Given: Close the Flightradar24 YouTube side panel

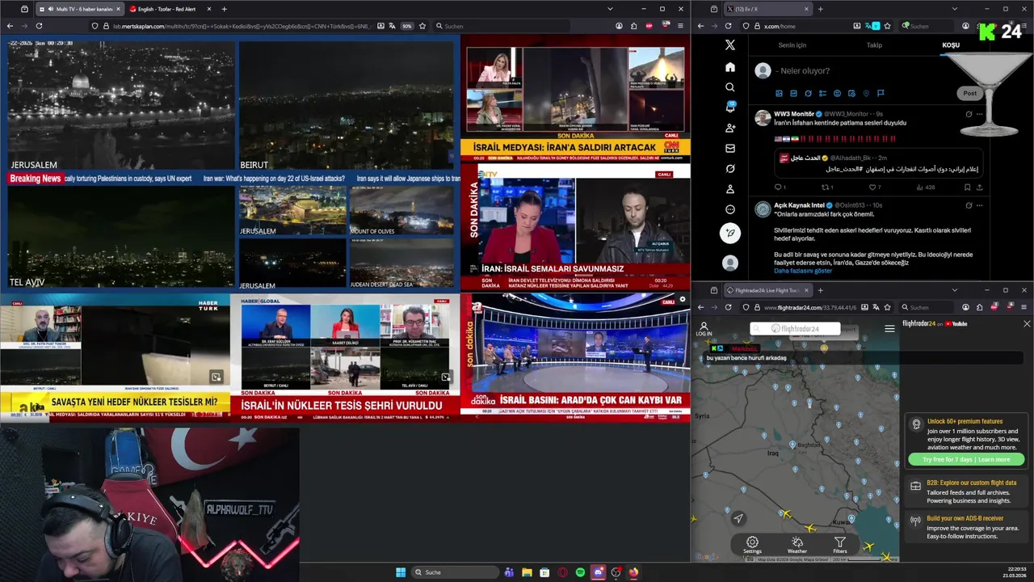Looking at the screenshot, I should pos(1027,323).
